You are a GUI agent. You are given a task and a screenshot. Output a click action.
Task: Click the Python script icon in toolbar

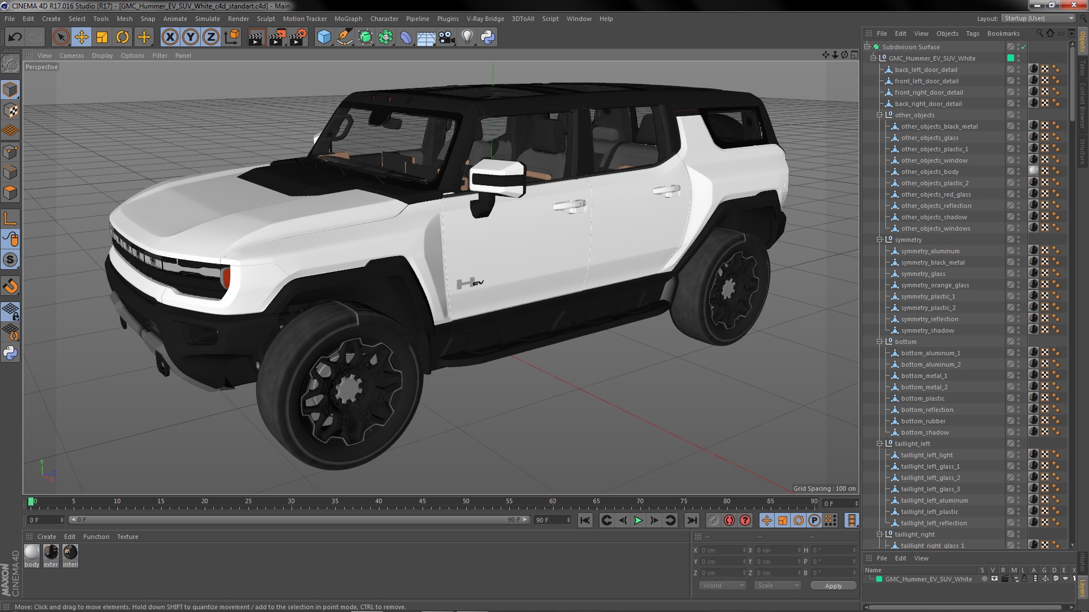pos(488,37)
